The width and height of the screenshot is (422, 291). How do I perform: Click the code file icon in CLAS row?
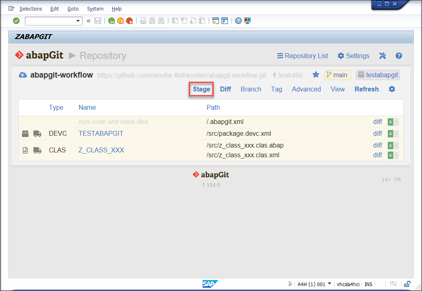tap(25, 150)
